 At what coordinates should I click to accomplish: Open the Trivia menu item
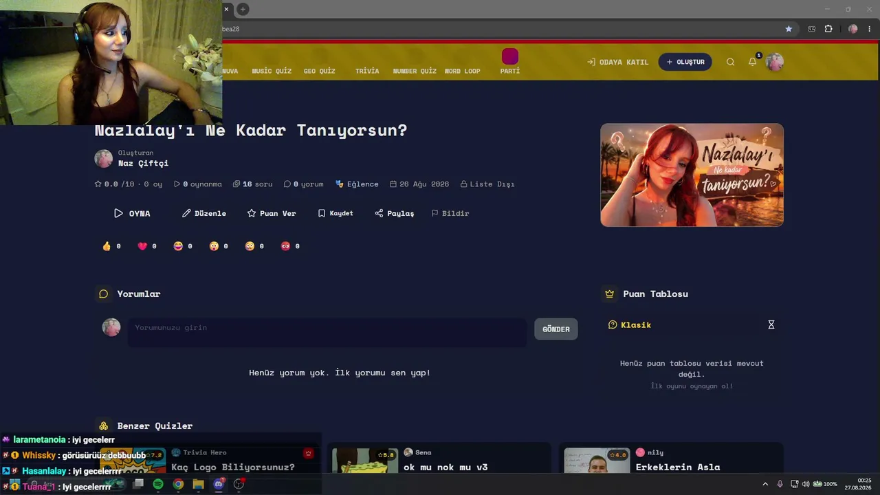pos(367,71)
